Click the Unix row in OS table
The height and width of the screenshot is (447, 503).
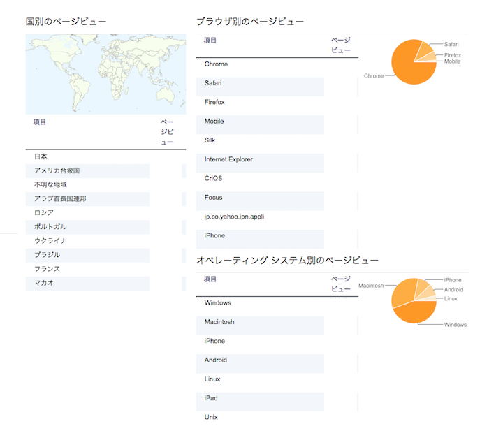pyautogui.click(x=277, y=421)
